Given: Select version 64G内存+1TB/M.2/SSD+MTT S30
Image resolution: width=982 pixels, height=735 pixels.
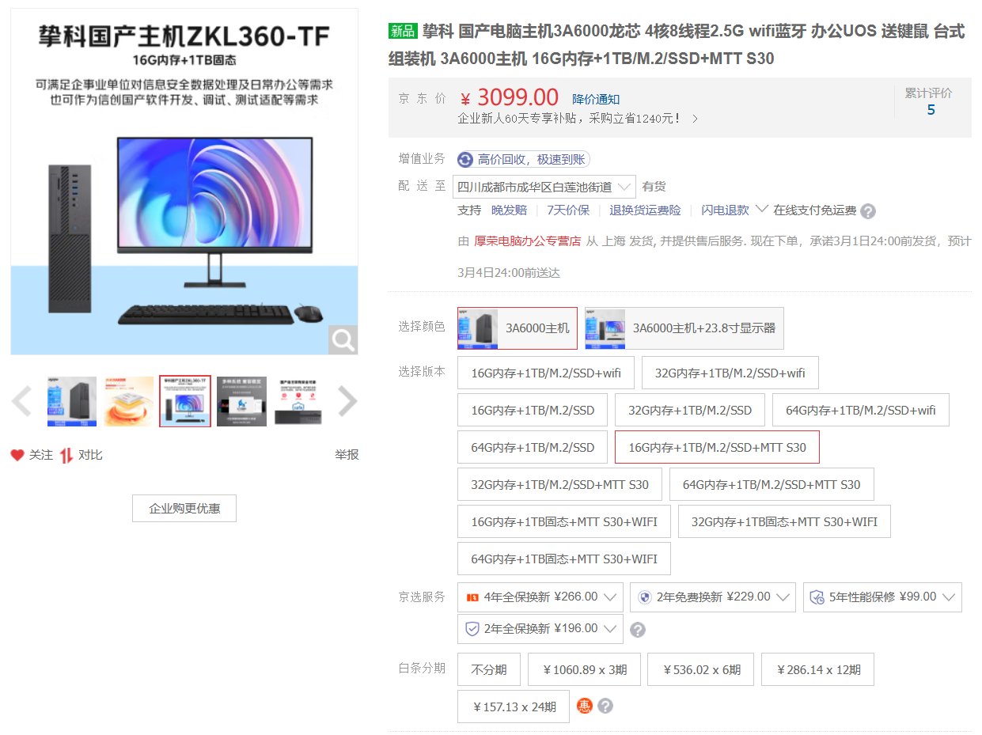Looking at the screenshot, I should 772,484.
